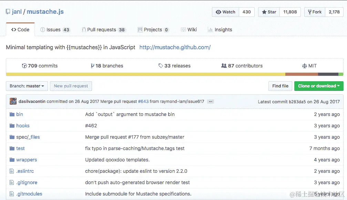This screenshot has height=200, width=347.
Task: Click the dark gray segment of language bar
Action: point(328,74)
